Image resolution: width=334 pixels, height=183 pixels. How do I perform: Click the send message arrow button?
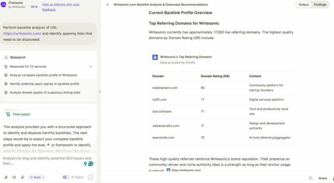click(x=91, y=177)
